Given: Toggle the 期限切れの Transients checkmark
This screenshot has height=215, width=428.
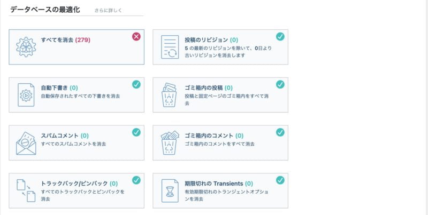Looking at the screenshot, I should (280, 180).
